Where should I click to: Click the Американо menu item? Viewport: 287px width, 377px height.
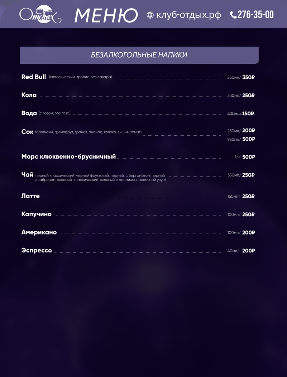coord(39,232)
